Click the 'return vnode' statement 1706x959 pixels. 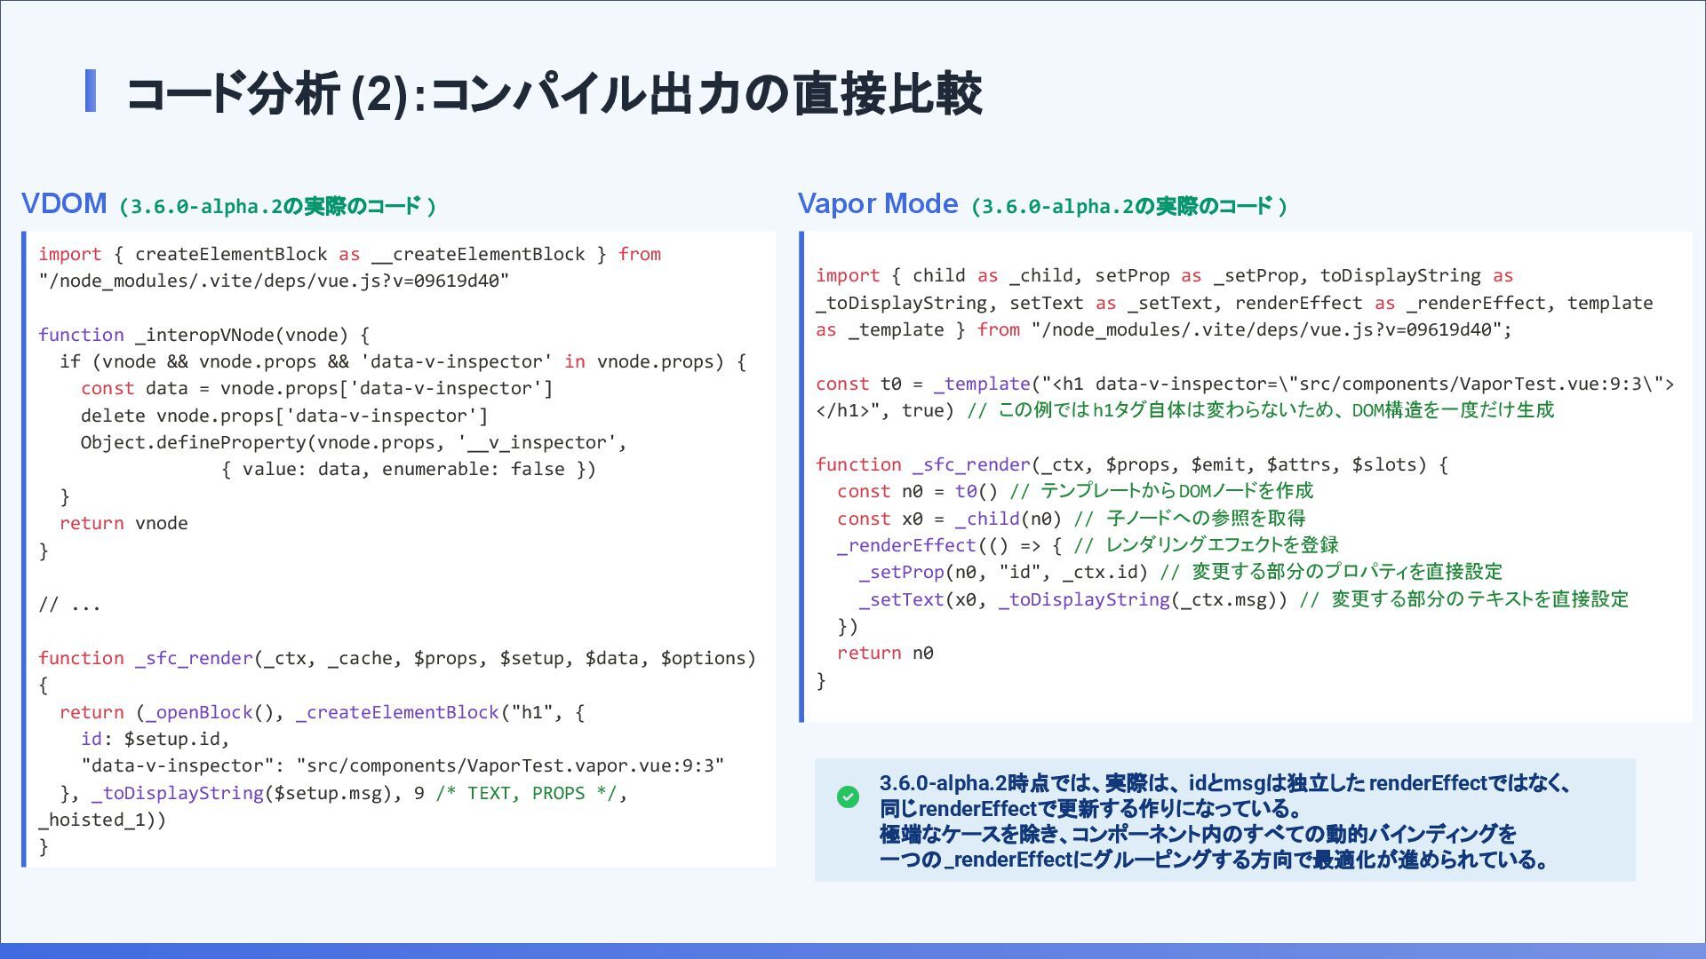point(124,523)
